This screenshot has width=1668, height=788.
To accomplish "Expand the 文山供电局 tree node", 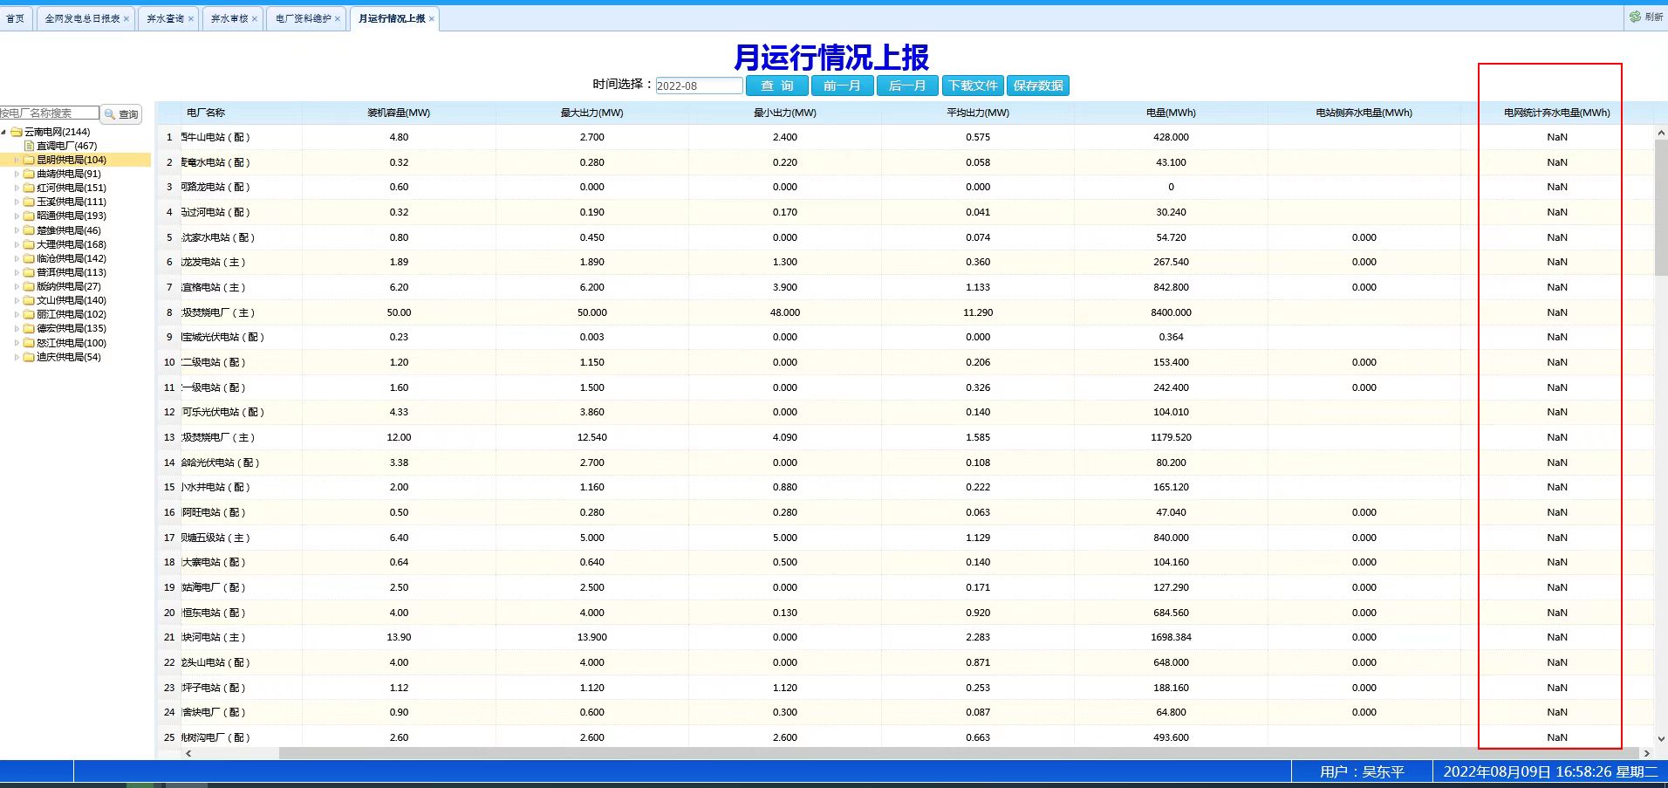I will pyautogui.click(x=17, y=300).
